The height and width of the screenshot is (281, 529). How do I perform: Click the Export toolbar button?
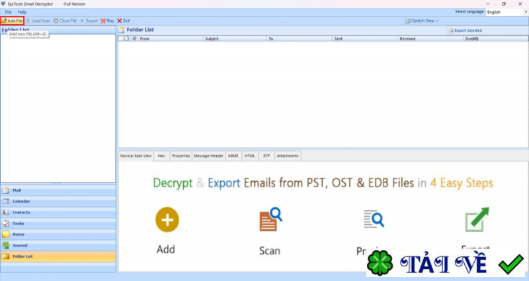click(89, 20)
